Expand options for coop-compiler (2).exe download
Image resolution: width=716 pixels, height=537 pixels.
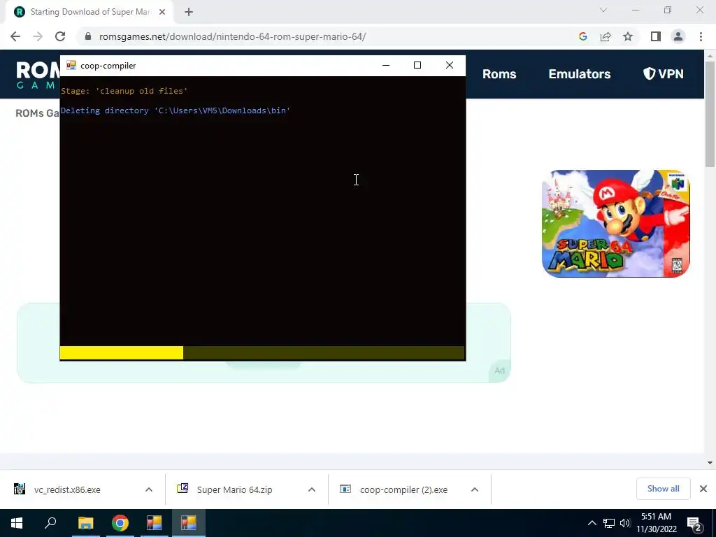(475, 489)
